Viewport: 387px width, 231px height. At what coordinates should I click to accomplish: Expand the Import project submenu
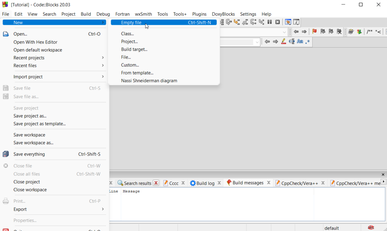(x=54, y=77)
